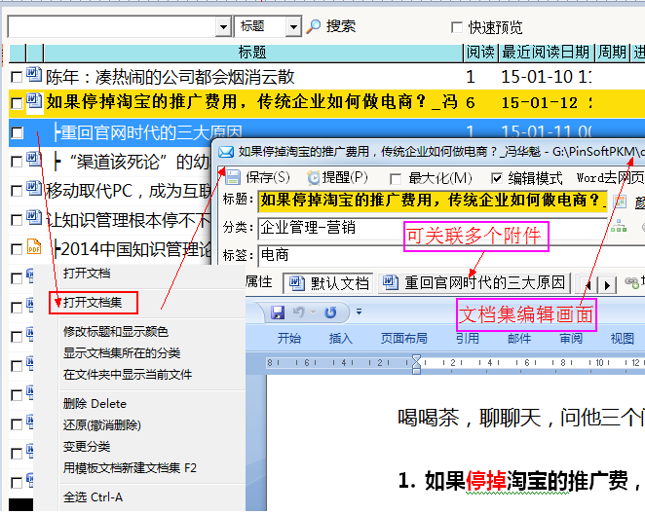Click the reminder clock icon
645x514 pixels.
pyautogui.click(x=314, y=177)
